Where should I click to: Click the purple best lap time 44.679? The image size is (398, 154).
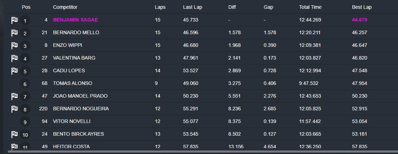[x=359, y=20]
